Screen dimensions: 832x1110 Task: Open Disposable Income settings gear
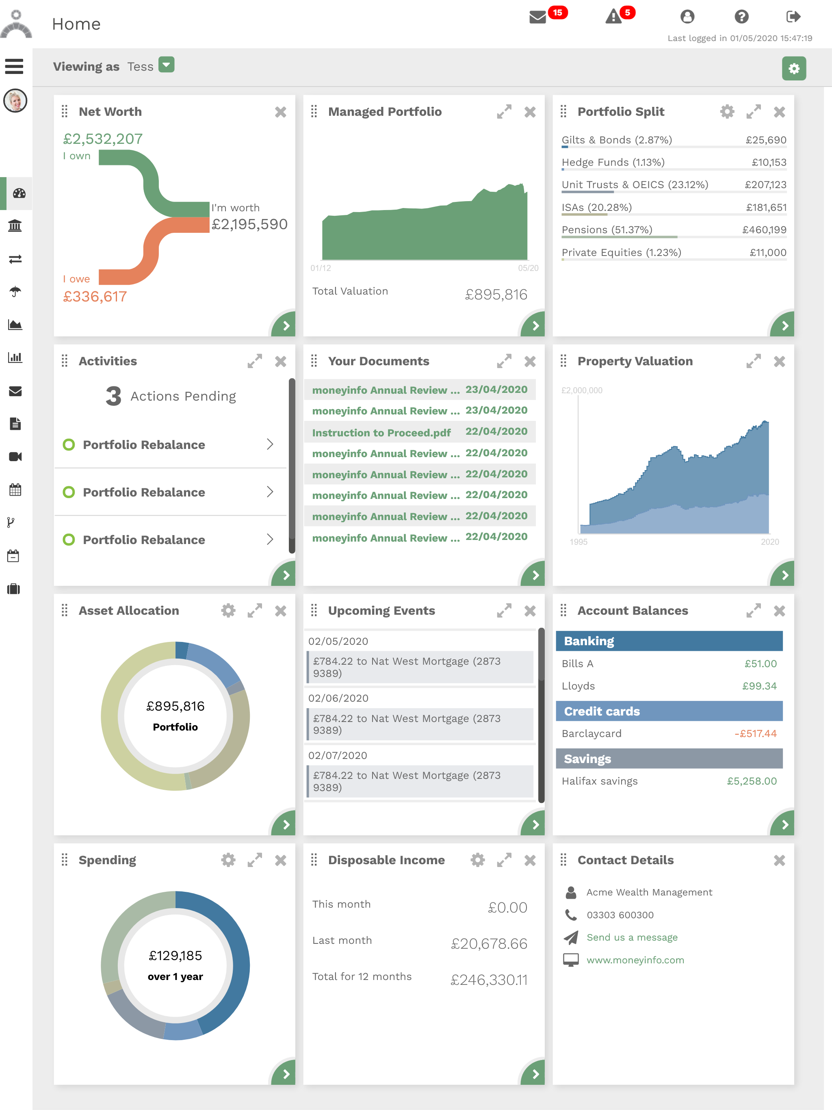pyautogui.click(x=477, y=860)
